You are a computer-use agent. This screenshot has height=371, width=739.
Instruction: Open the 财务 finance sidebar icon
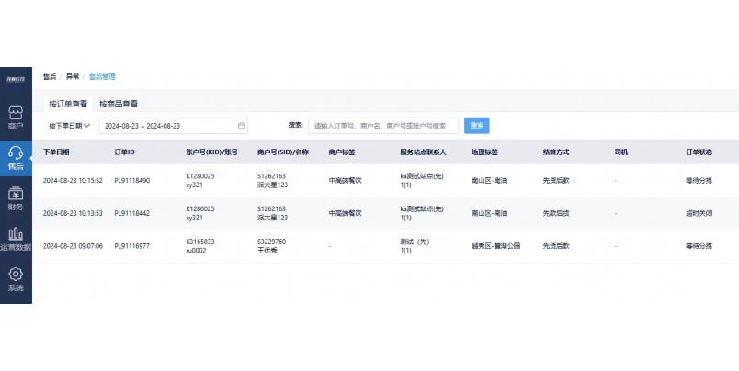click(x=15, y=197)
